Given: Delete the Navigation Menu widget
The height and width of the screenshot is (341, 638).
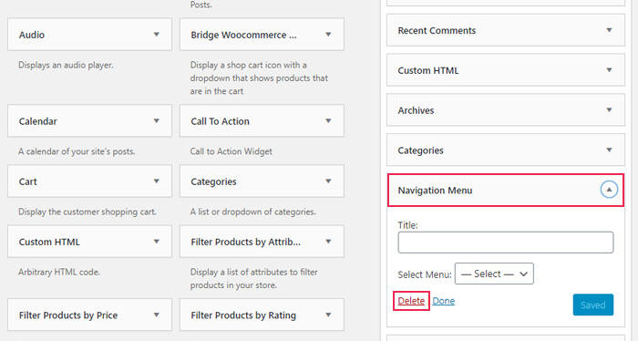Looking at the screenshot, I should click(411, 301).
